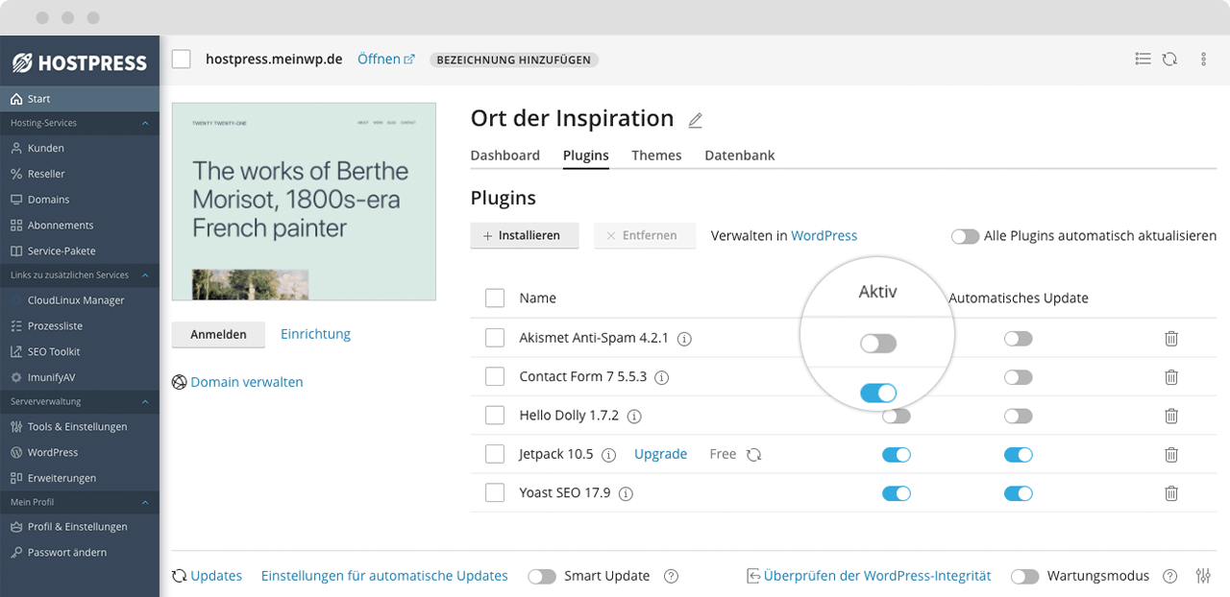Switch to the Themes tab

(x=656, y=155)
